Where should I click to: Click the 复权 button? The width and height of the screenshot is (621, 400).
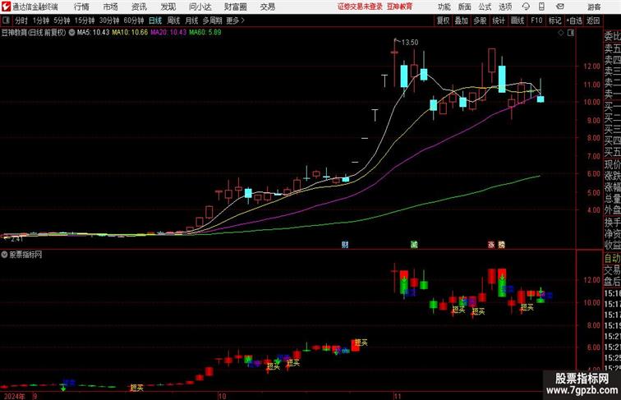444,21
